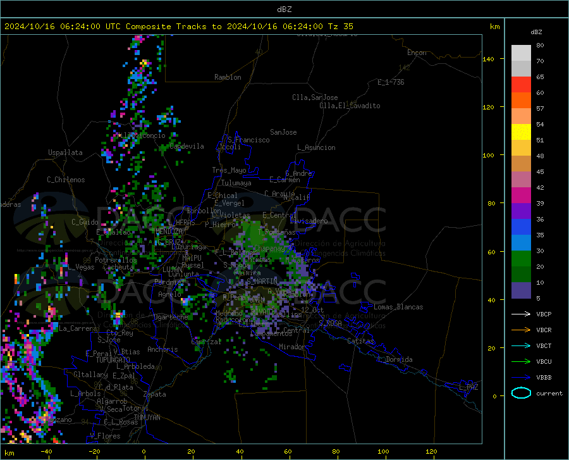This screenshot has width=569, height=460.
Task: Click the km label at the bottom left
Action: 9,453
